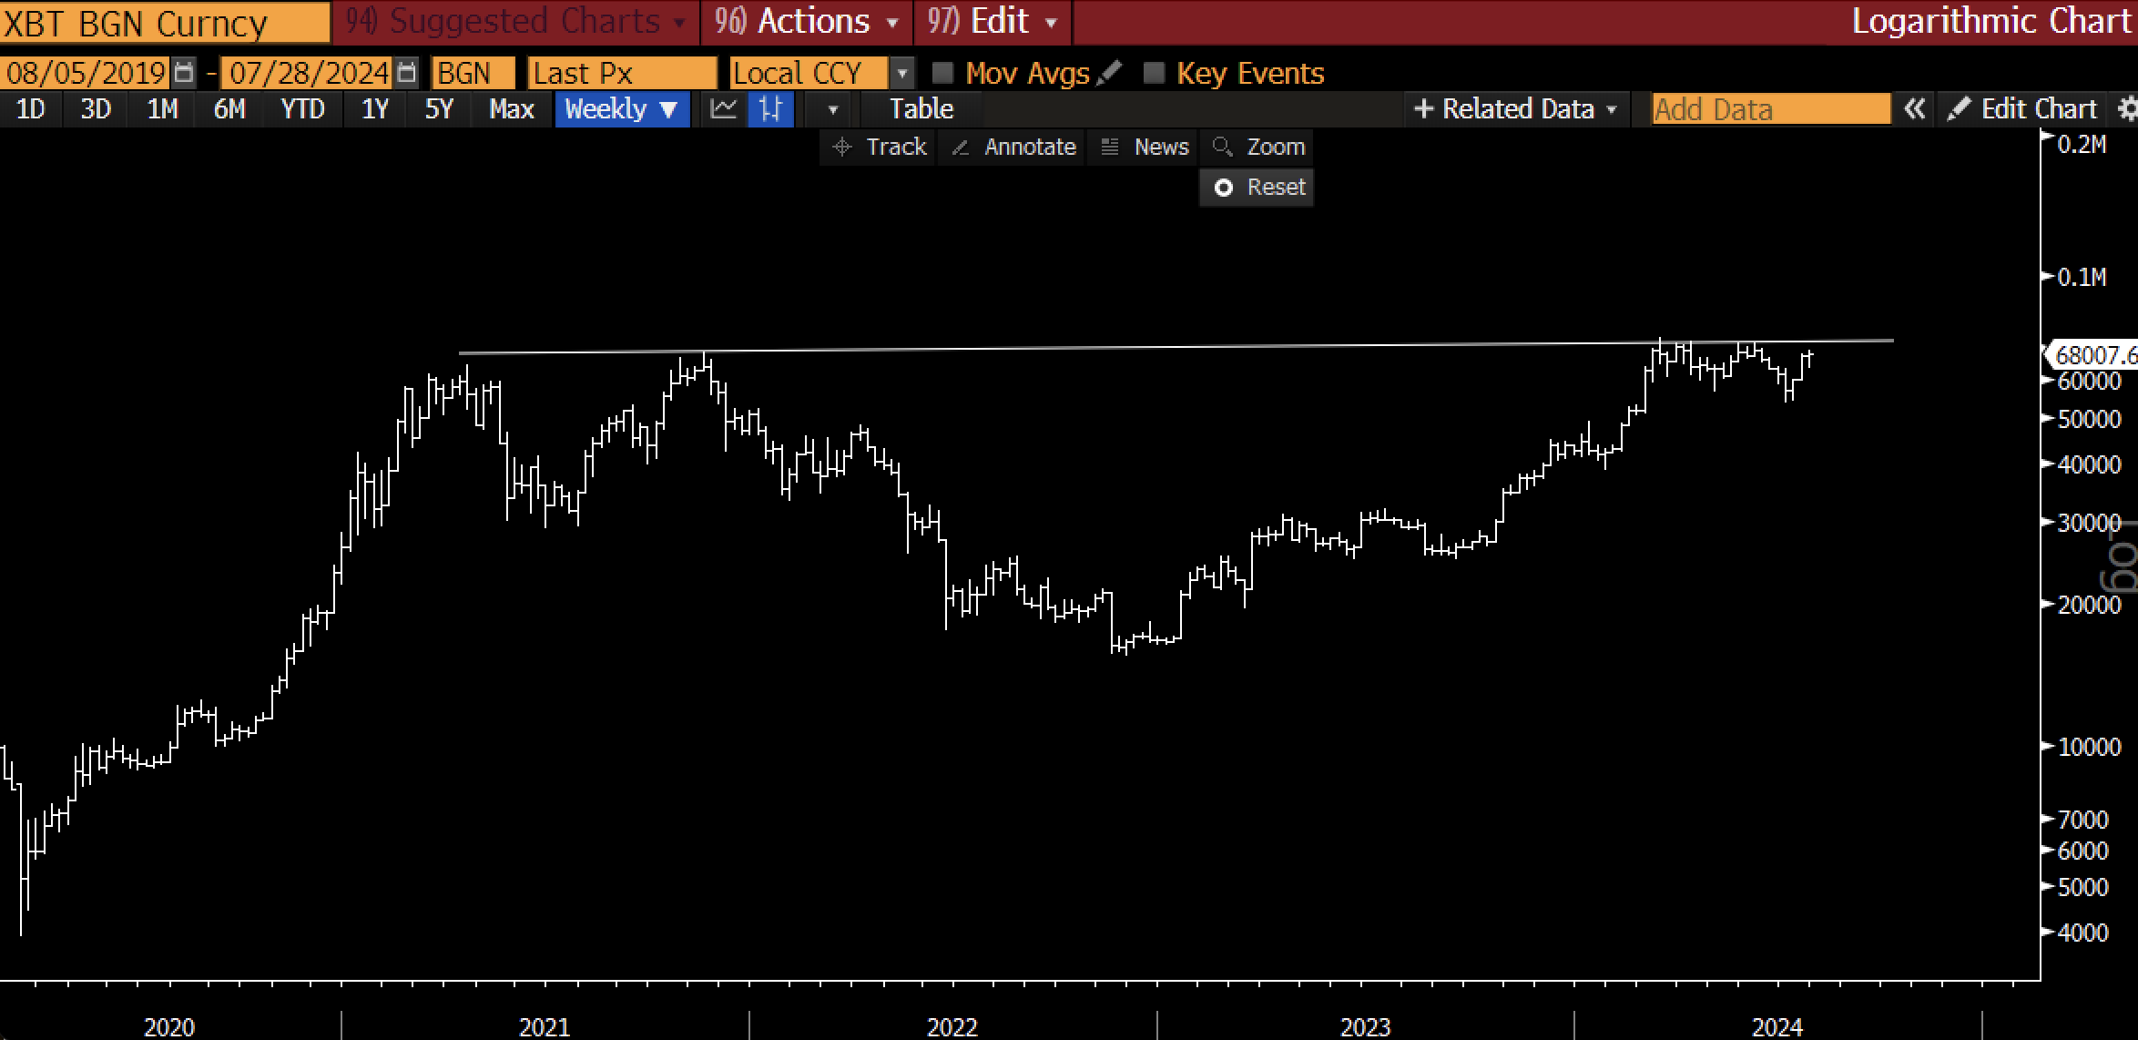The image size is (2138, 1040).
Task: Enable the Mov Avgs checkbox
Action: point(943,73)
